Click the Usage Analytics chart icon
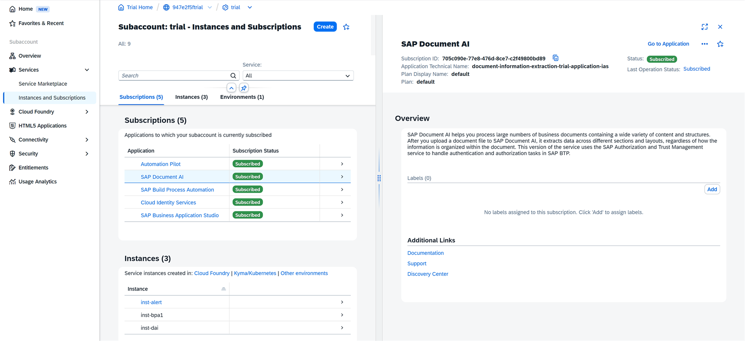The image size is (745, 341). tap(13, 182)
